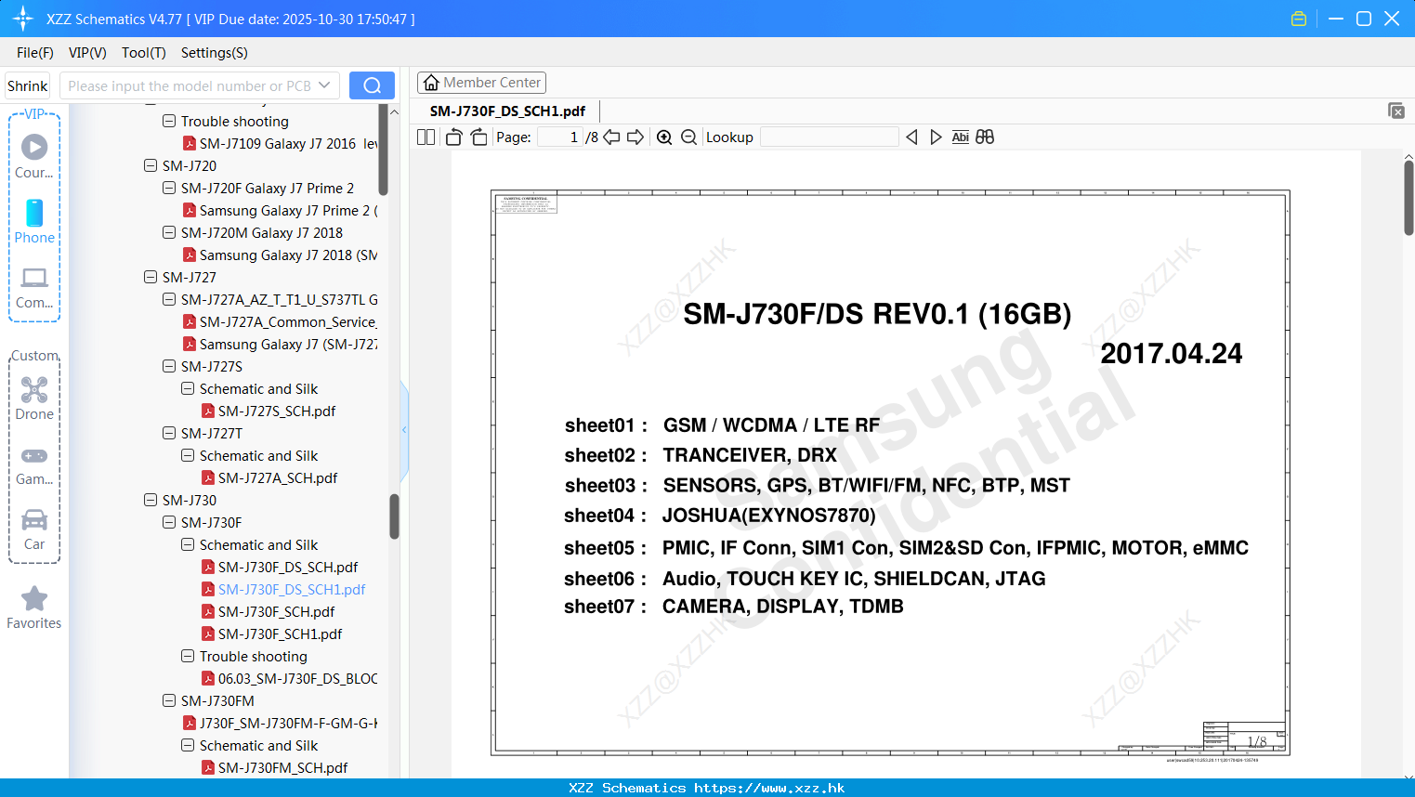Open the Settings(S) menu
1415x797 pixels.
pyautogui.click(x=215, y=53)
